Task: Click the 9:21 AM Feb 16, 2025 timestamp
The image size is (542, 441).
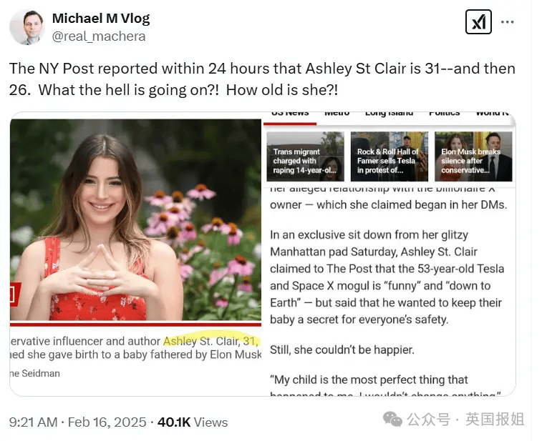Action: 78,422
